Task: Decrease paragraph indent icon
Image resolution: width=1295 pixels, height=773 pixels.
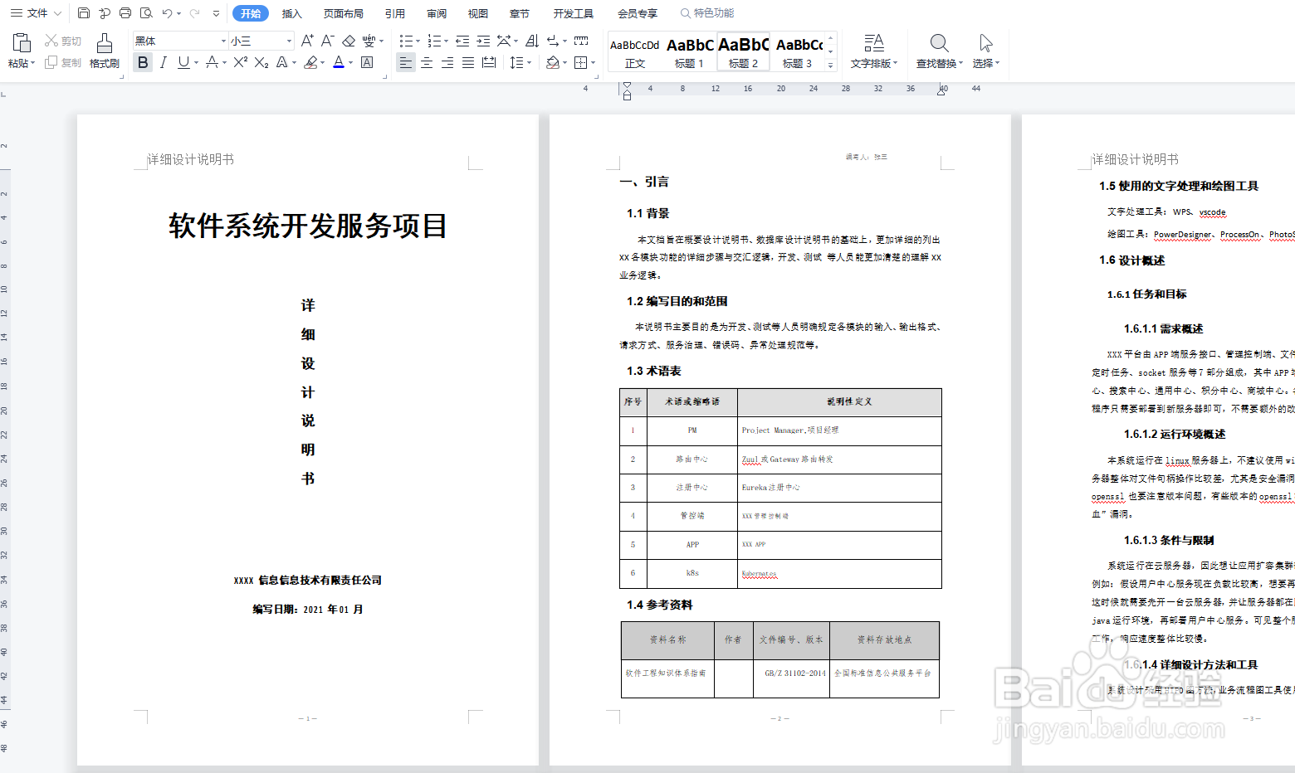Action: click(x=462, y=41)
